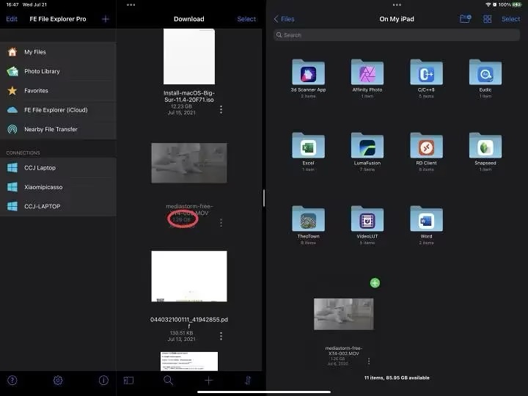Open more options for MOV in On My iPad
The height and width of the screenshot is (396, 528).
(x=368, y=361)
